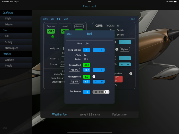Increase Ramp and Taxi fuel with plus
This screenshot has width=179, height=134.
click(x=102, y=50)
